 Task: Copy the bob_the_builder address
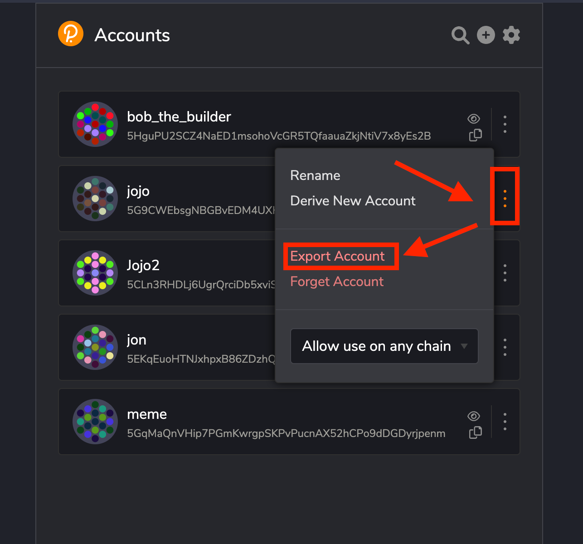(475, 135)
